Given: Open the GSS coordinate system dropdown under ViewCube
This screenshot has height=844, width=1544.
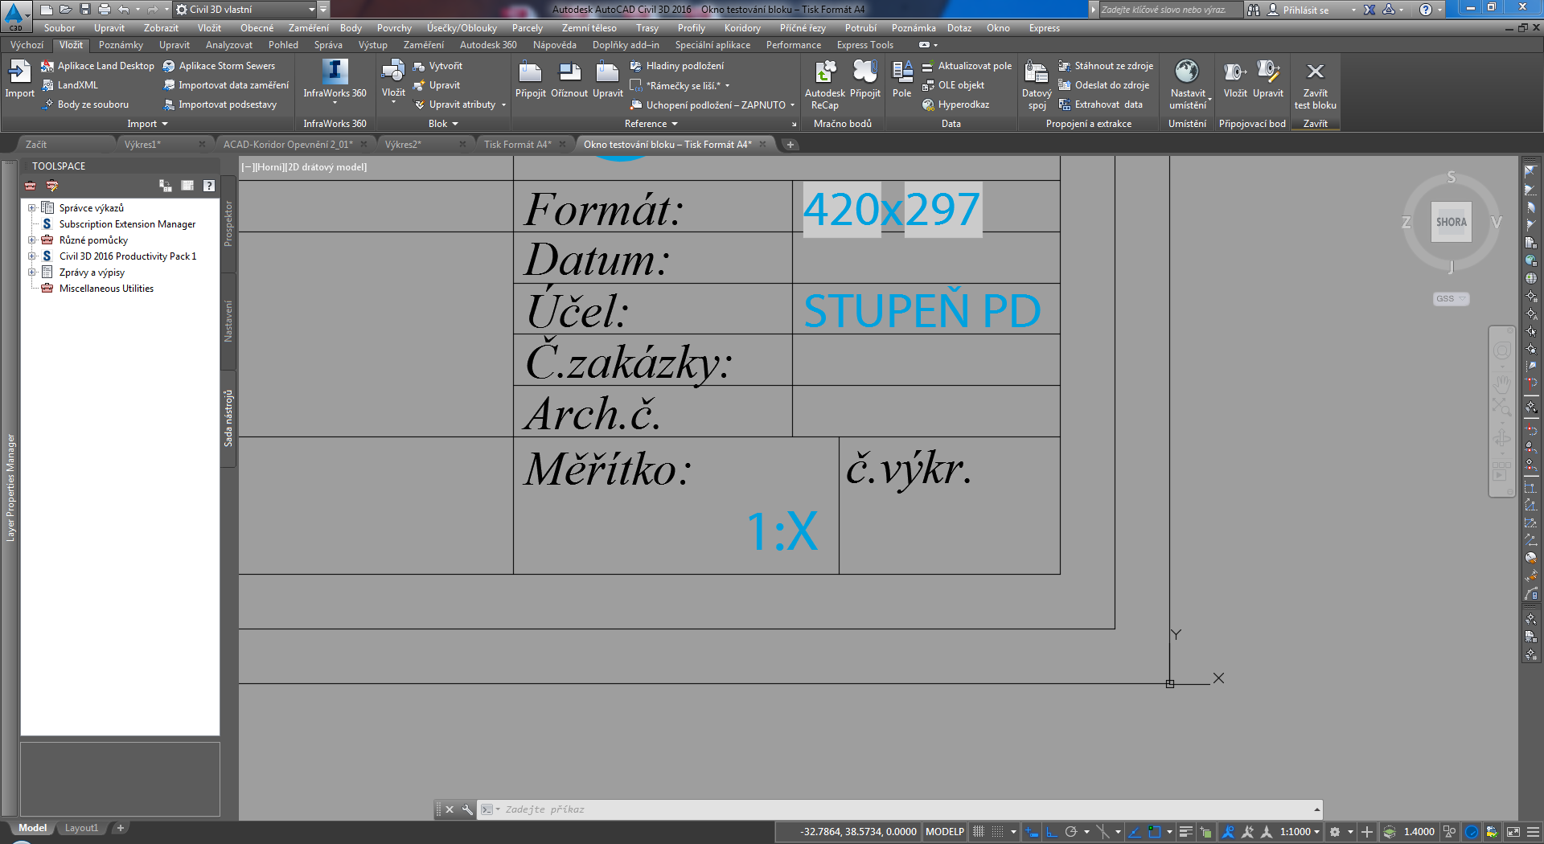Looking at the screenshot, I should point(1452,298).
